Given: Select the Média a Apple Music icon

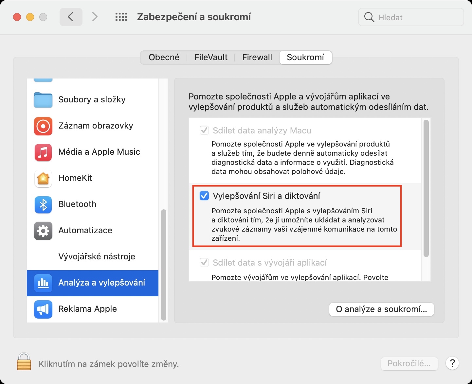Looking at the screenshot, I should coord(43,152).
